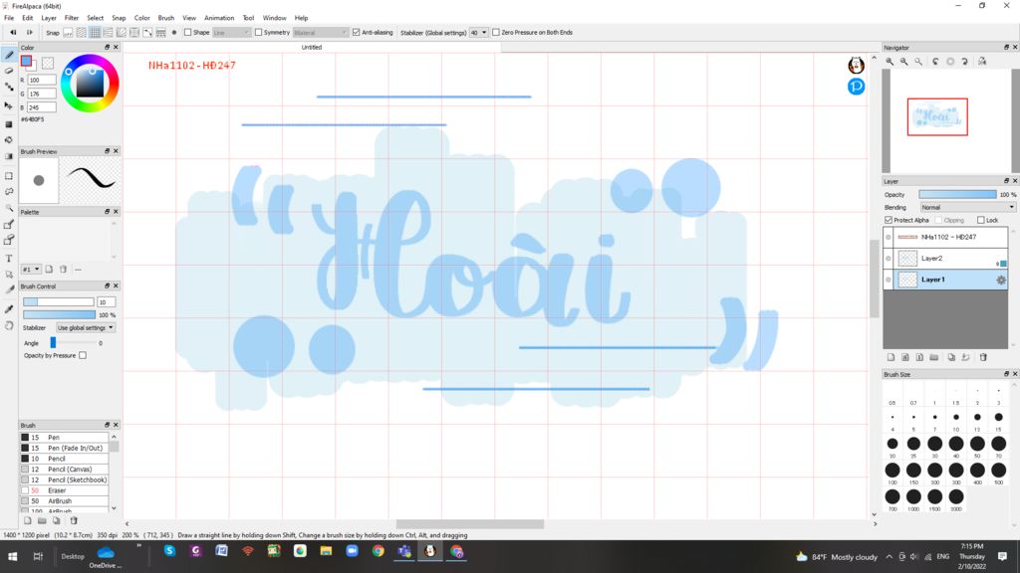Toggle the Shape checkbox
1020x573 pixels.
point(187,33)
